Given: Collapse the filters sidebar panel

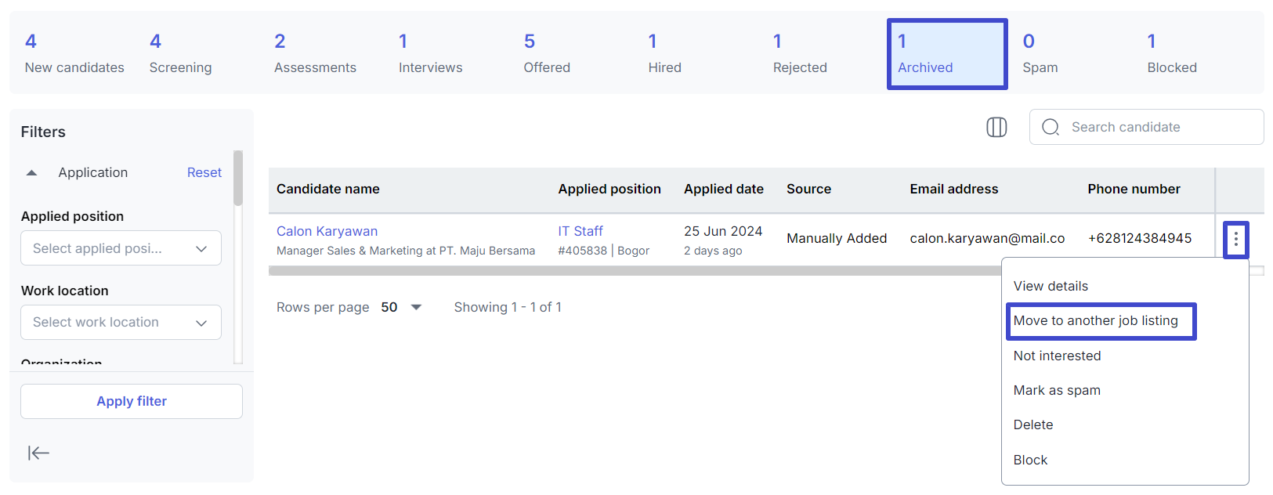Looking at the screenshot, I should (38, 453).
